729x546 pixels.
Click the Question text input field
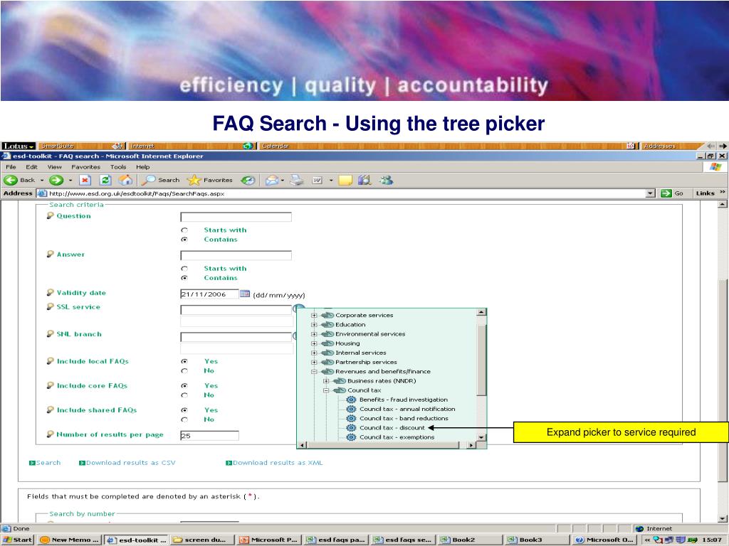click(x=236, y=217)
